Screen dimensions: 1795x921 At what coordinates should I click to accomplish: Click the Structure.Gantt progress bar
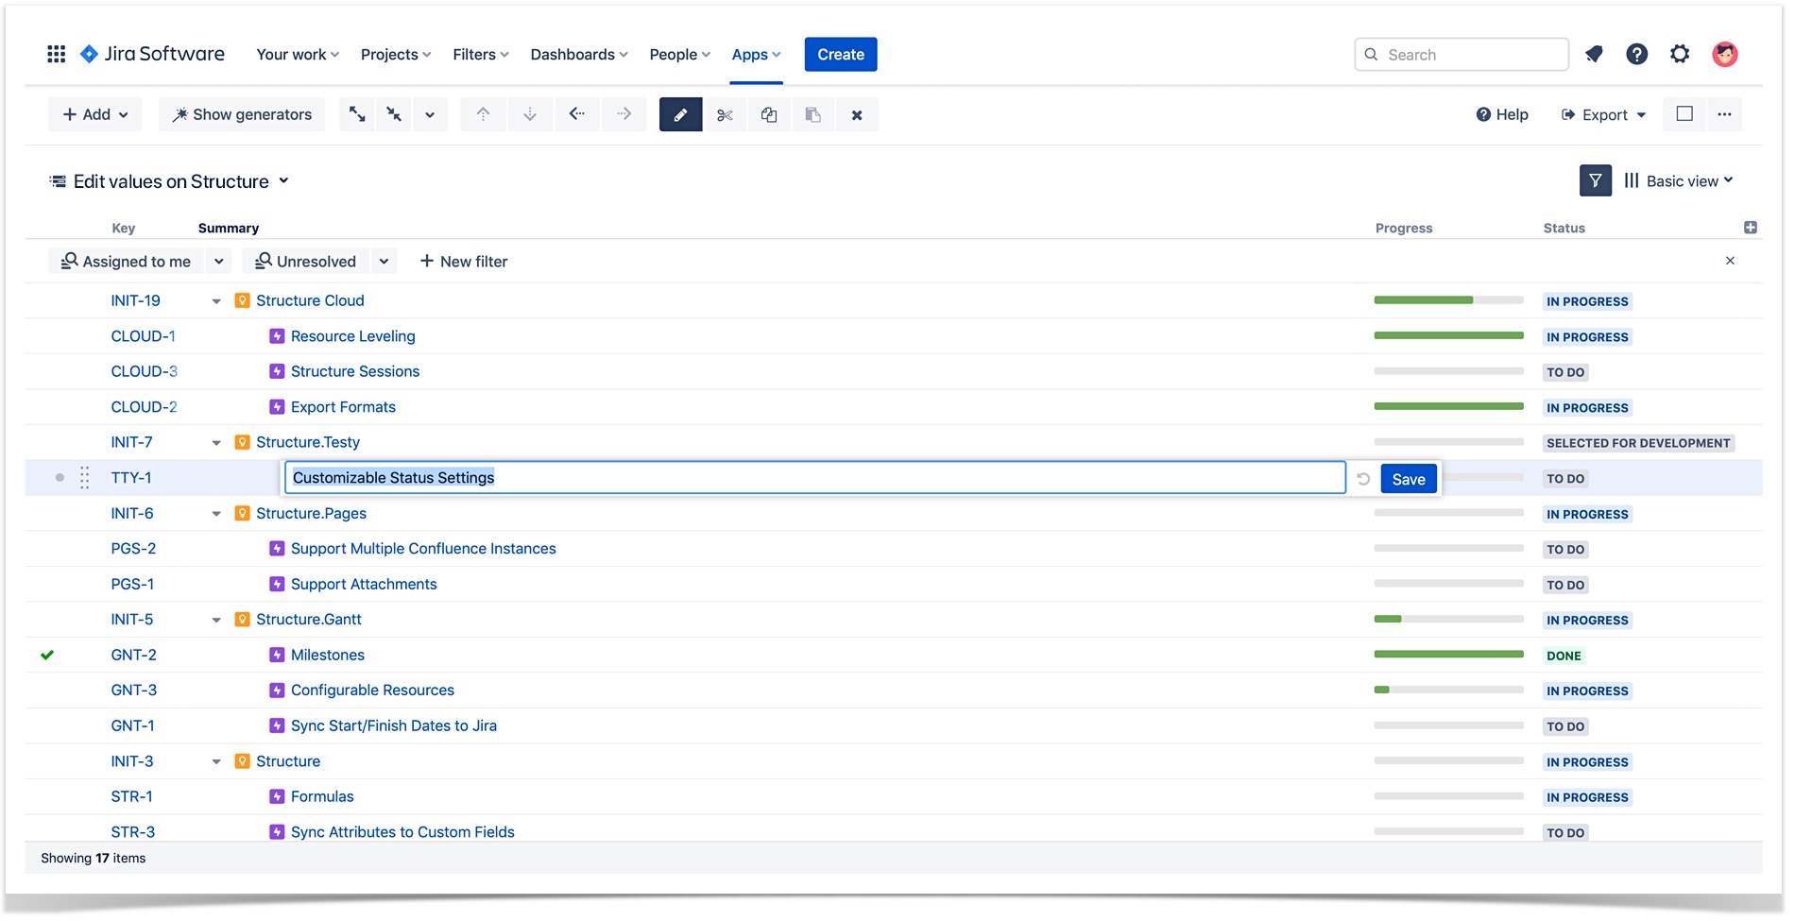click(1448, 620)
